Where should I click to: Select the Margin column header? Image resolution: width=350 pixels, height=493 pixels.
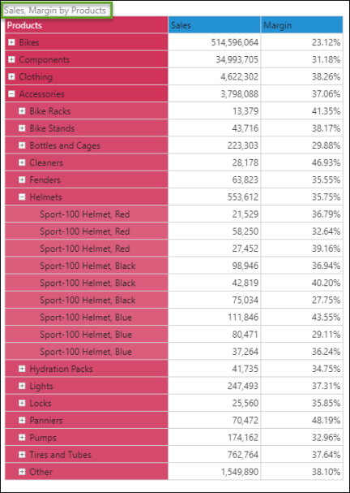pos(301,25)
